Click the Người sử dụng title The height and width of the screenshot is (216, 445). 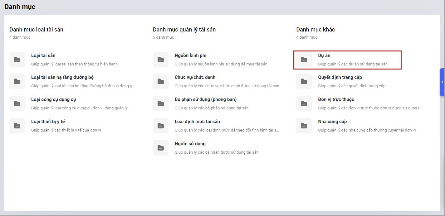click(x=190, y=144)
